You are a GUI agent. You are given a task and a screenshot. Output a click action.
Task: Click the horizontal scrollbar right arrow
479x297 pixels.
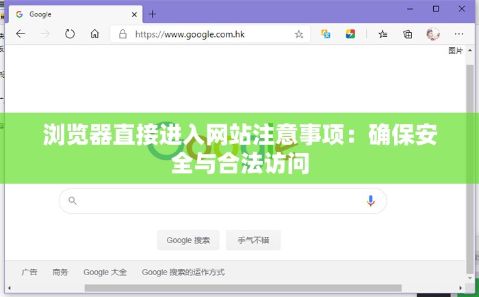point(461,288)
